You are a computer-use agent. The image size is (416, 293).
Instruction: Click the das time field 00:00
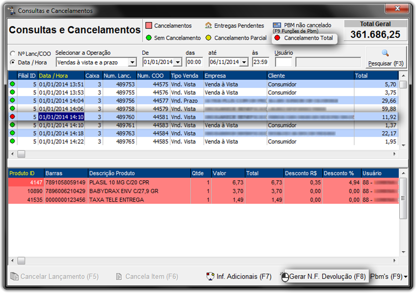pos(194,62)
